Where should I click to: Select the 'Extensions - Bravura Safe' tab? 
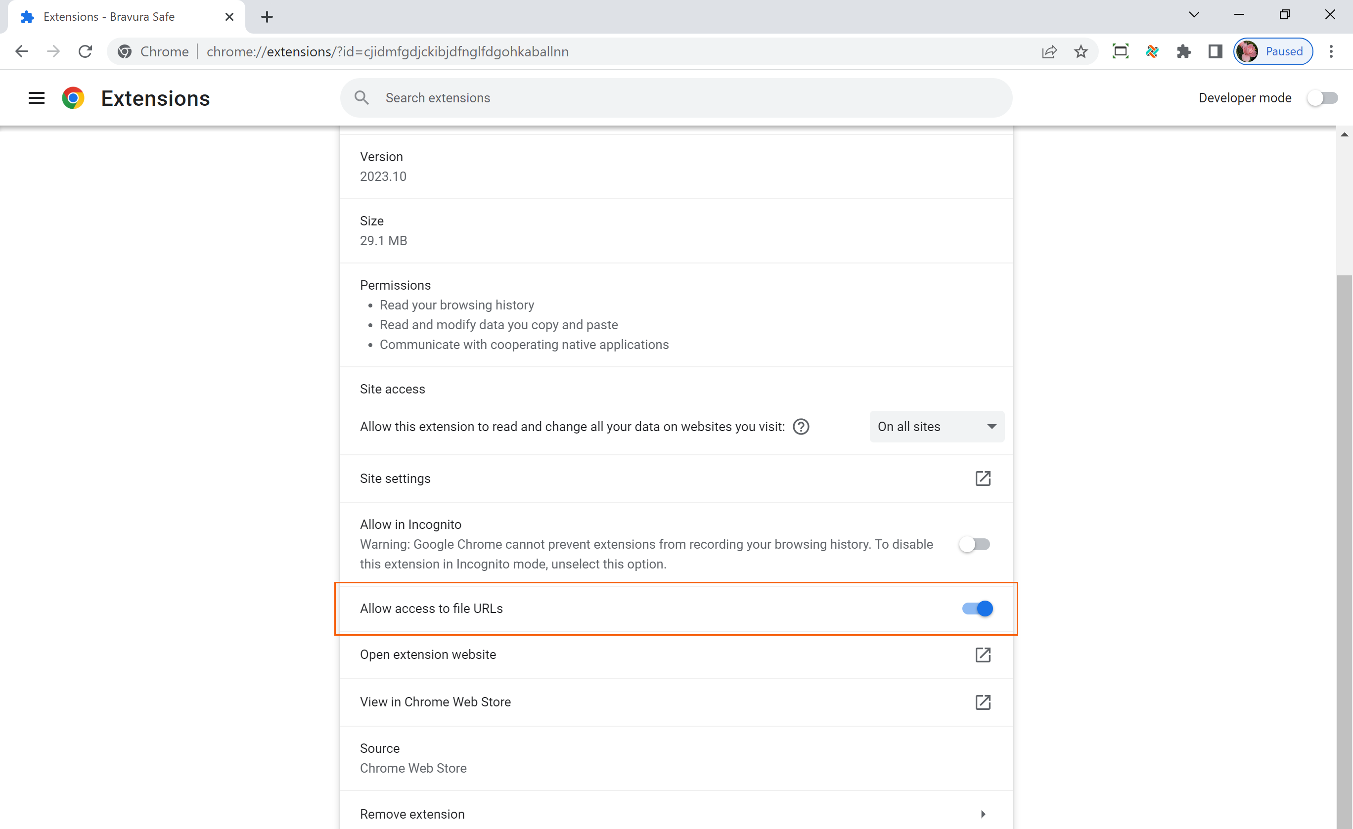[x=110, y=16]
